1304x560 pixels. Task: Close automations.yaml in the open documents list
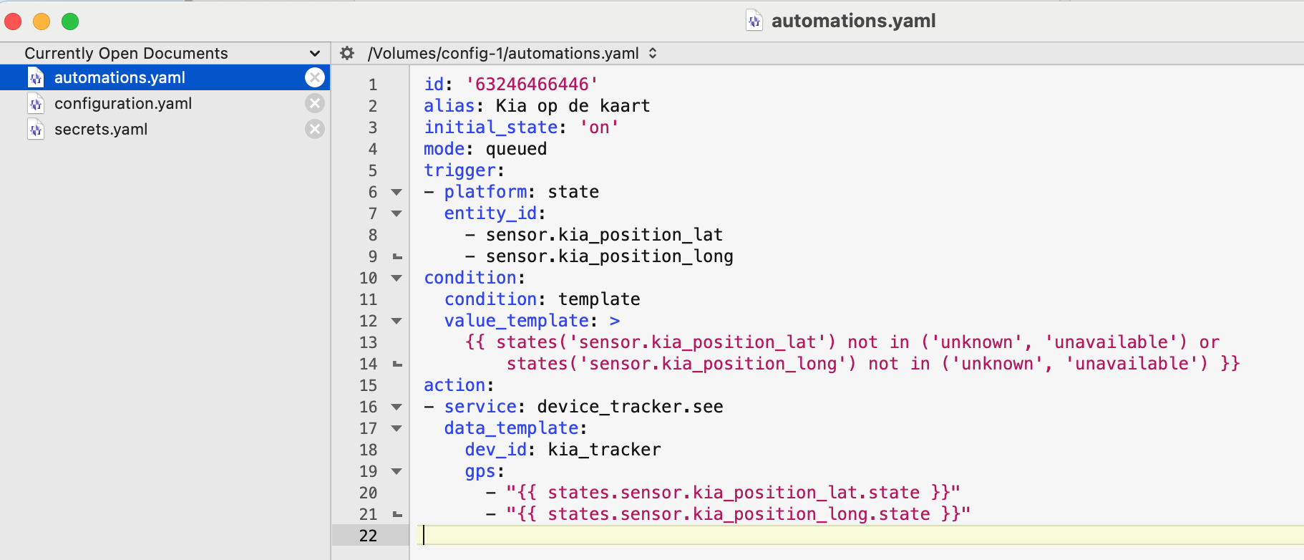coord(314,77)
